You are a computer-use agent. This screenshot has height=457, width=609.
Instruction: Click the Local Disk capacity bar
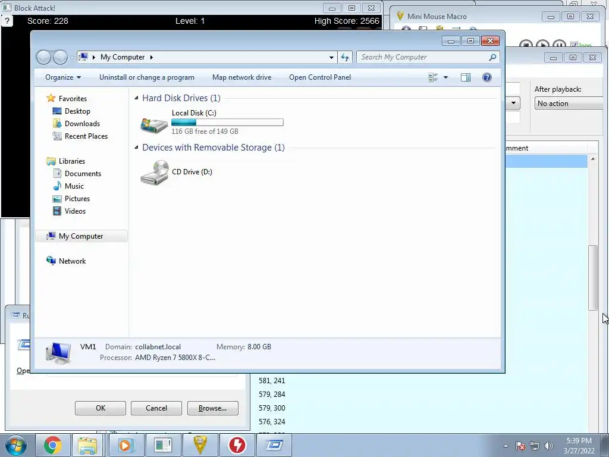227,123
